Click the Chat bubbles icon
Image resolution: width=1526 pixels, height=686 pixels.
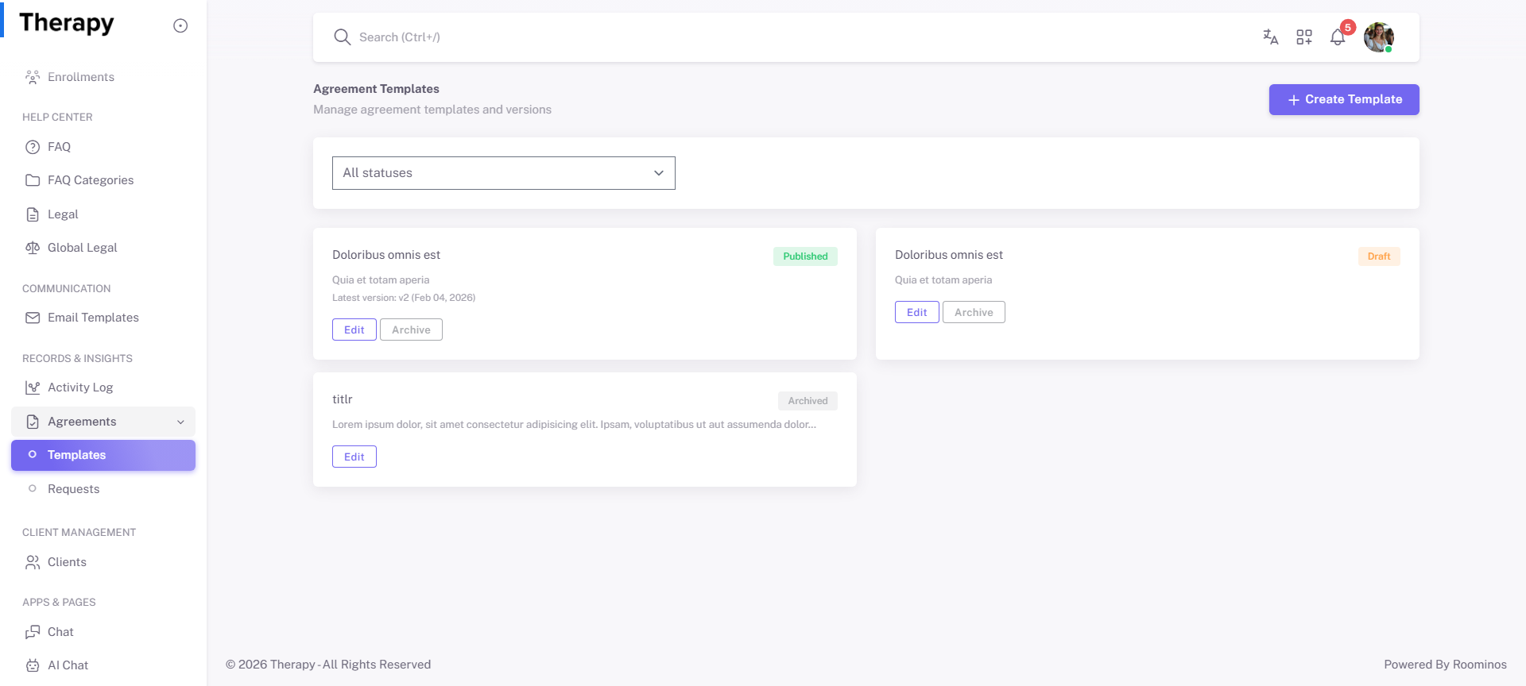pos(33,632)
